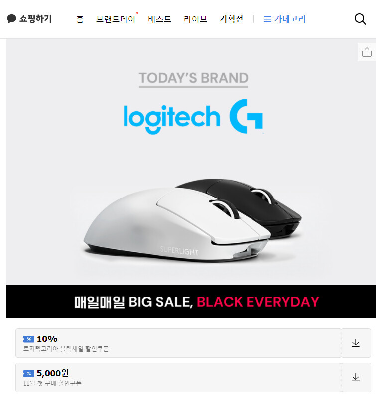
Task: Open the search magnifier icon
Action: click(x=360, y=19)
